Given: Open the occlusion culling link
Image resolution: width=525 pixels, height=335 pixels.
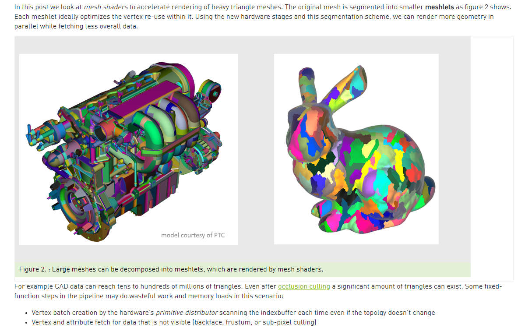Looking at the screenshot, I should click(x=304, y=286).
